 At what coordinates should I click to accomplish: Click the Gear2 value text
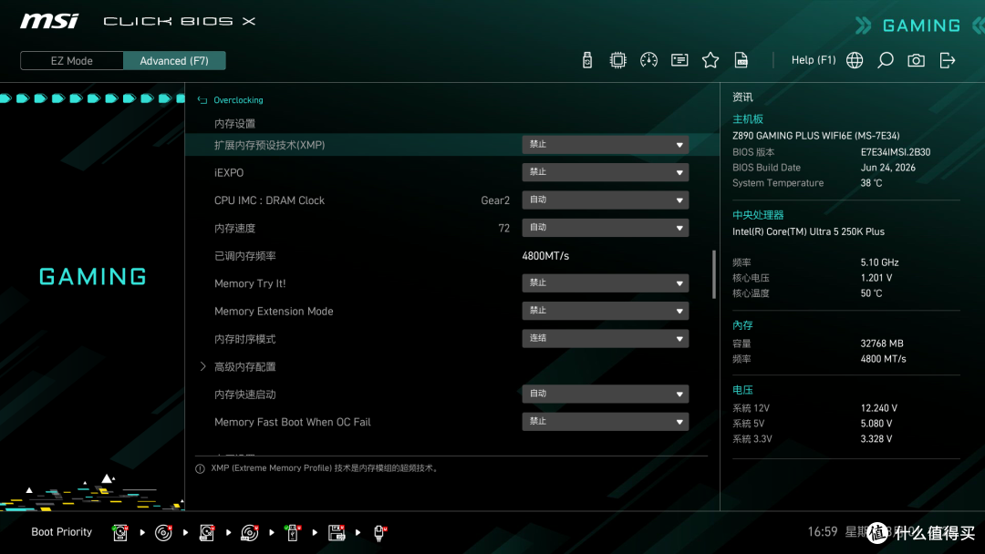495,200
